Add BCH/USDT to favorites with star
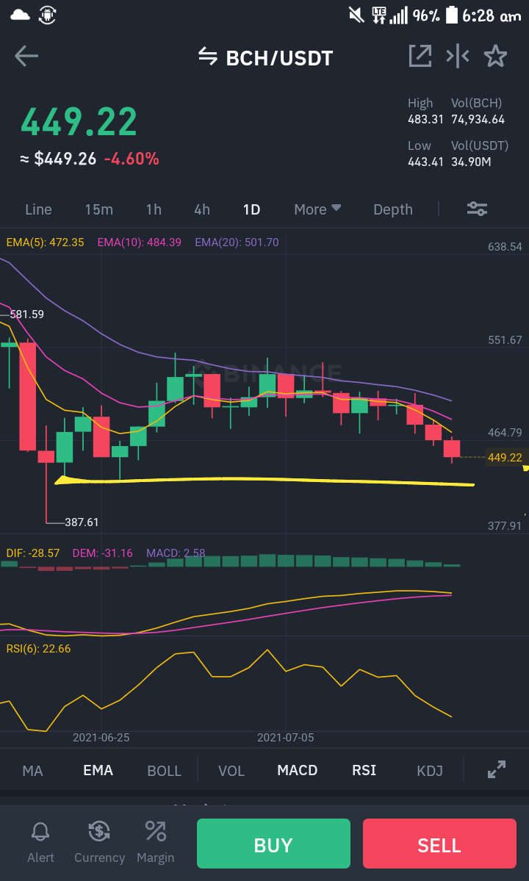The width and height of the screenshot is (529, 881). click(495, 56)
